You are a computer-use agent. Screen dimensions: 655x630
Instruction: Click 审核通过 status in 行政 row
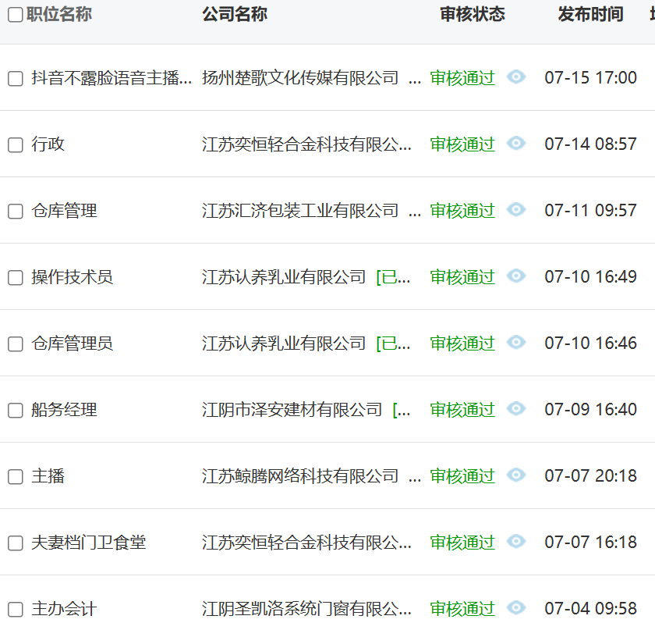pos(463,144)
